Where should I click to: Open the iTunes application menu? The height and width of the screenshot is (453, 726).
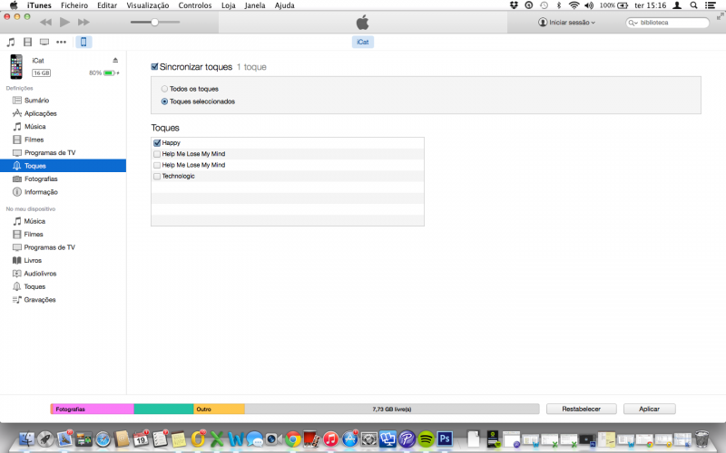pos(39,5)
